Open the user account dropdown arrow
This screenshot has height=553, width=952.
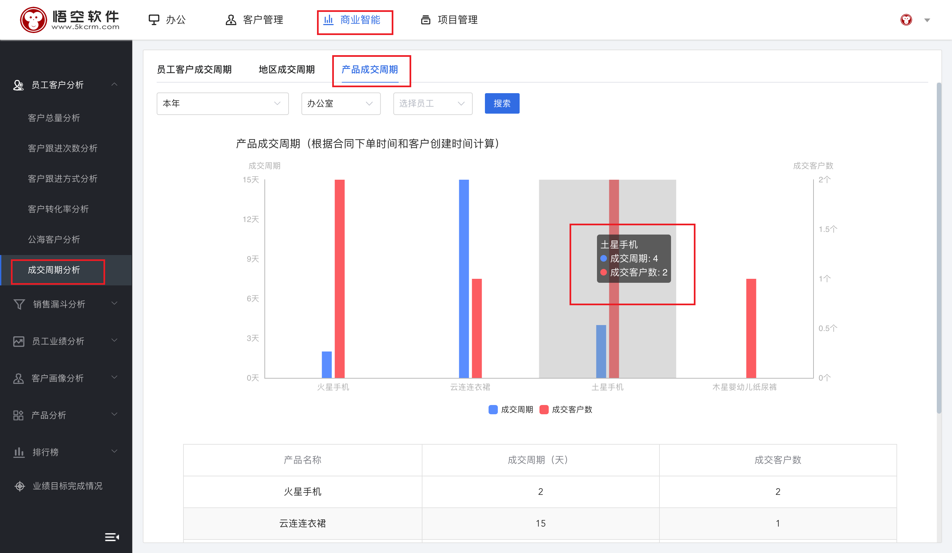coord(927,20)
